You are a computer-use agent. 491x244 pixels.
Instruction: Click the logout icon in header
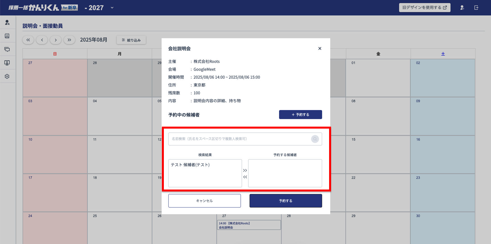476,8
